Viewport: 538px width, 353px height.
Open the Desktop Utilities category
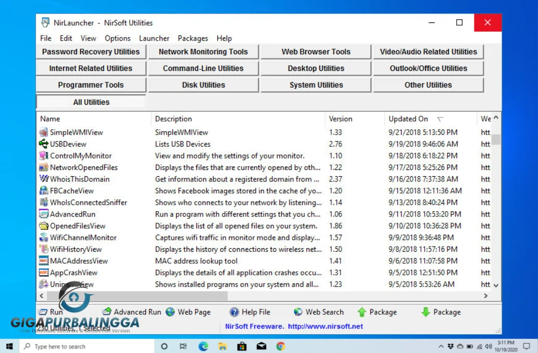click(x=316, y=68)
